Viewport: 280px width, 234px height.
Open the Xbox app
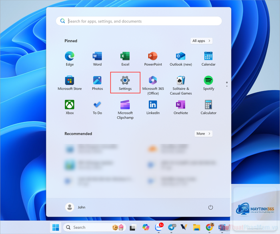click(70, 107)
